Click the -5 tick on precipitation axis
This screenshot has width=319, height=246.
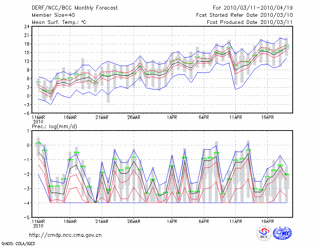[26, 218]
